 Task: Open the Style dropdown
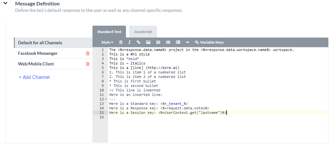(x=107, y=42)
